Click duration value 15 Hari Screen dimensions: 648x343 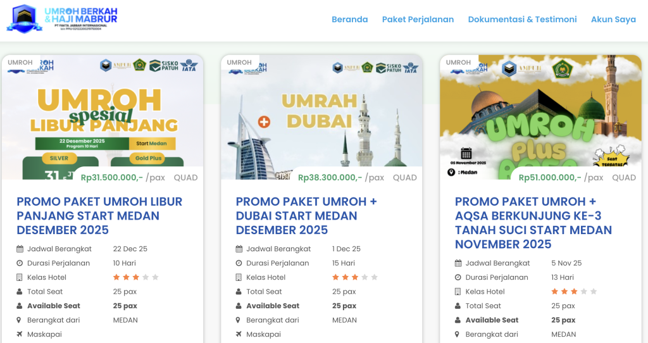(344, 263)
